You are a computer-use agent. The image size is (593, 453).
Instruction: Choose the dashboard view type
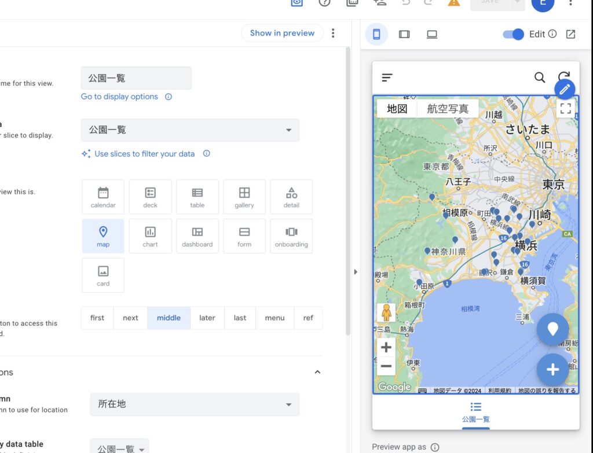(197, 236)
